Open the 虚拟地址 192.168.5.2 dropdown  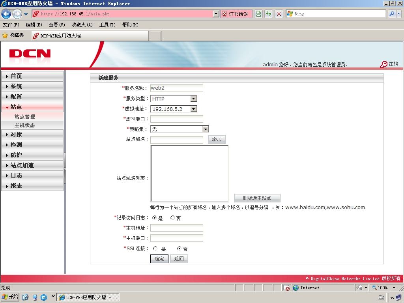click(x=174, y=109)
